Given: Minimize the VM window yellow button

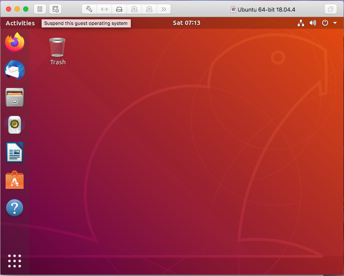Looking at the screenshot, I should 17,9.
